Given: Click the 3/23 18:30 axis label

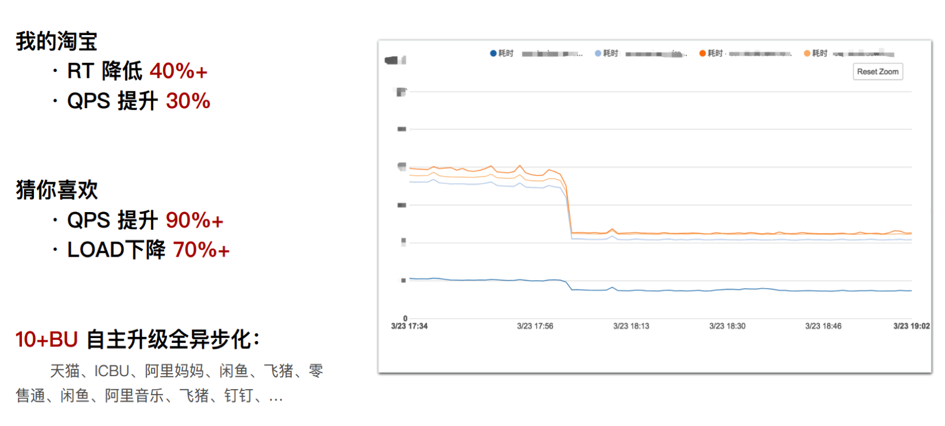Looking at the screenshot, I should [727, 326].
